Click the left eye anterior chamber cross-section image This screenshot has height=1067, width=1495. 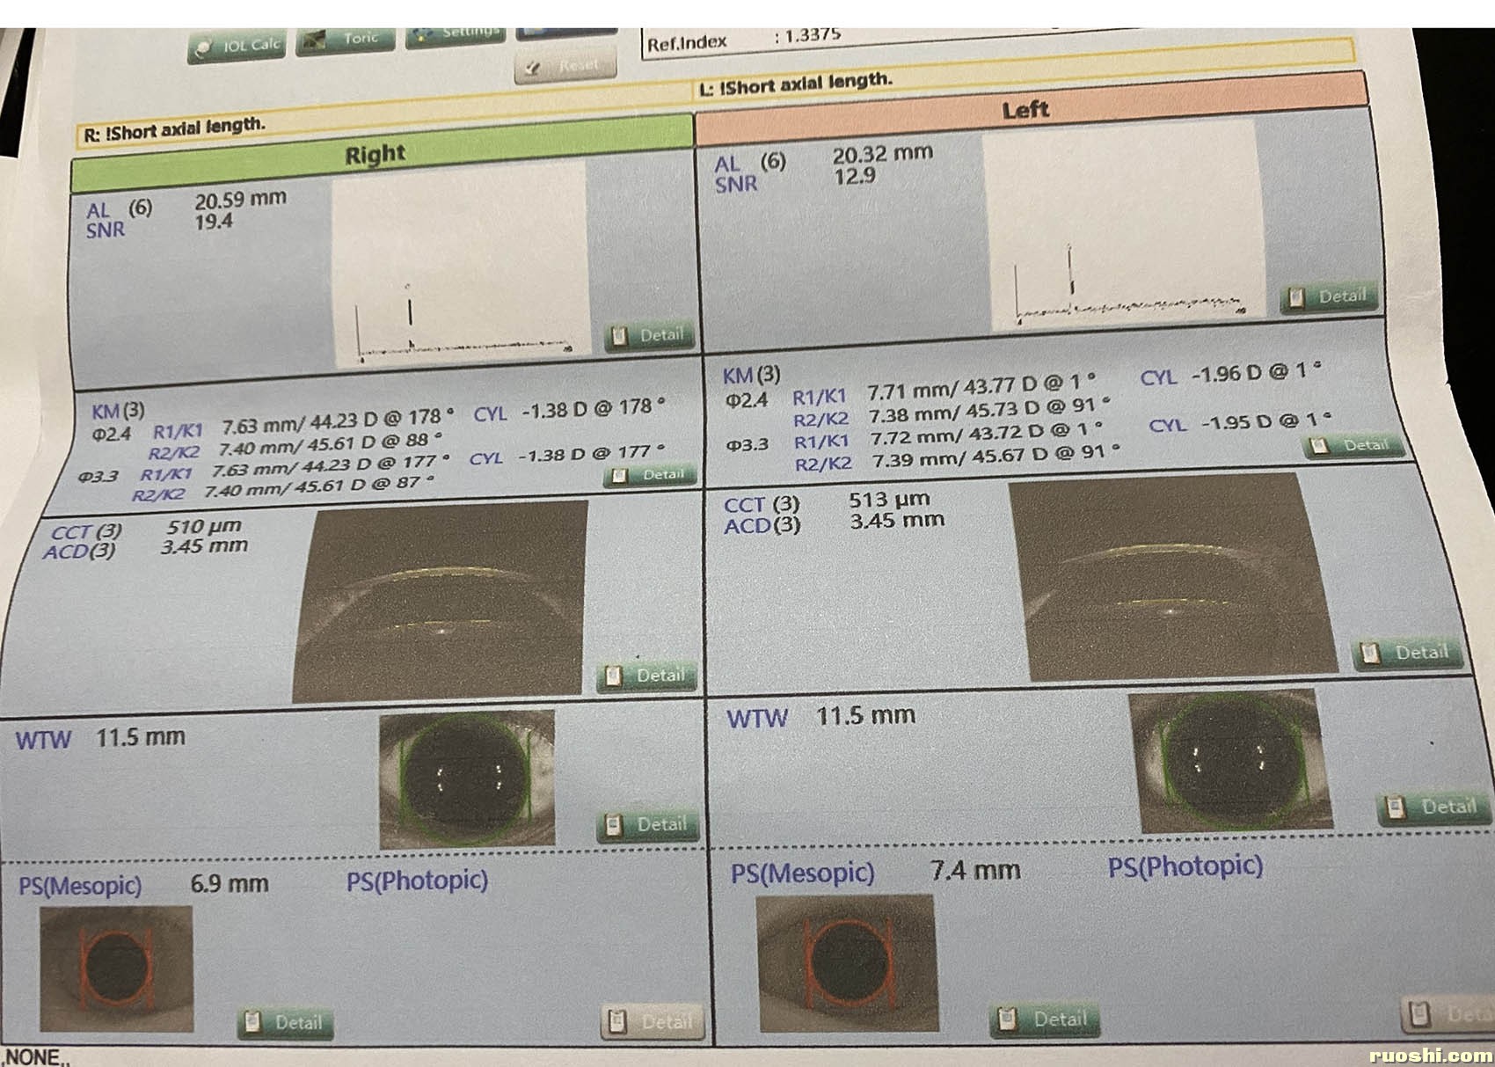[1172, 578]
